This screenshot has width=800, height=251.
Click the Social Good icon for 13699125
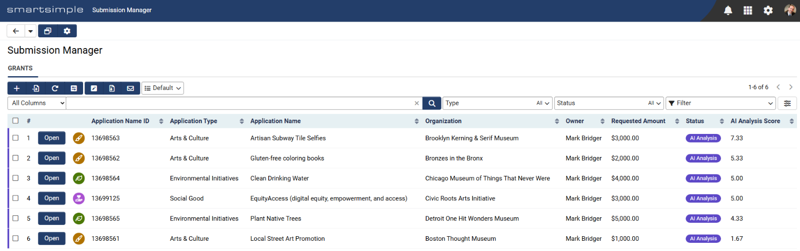[78, 198]
